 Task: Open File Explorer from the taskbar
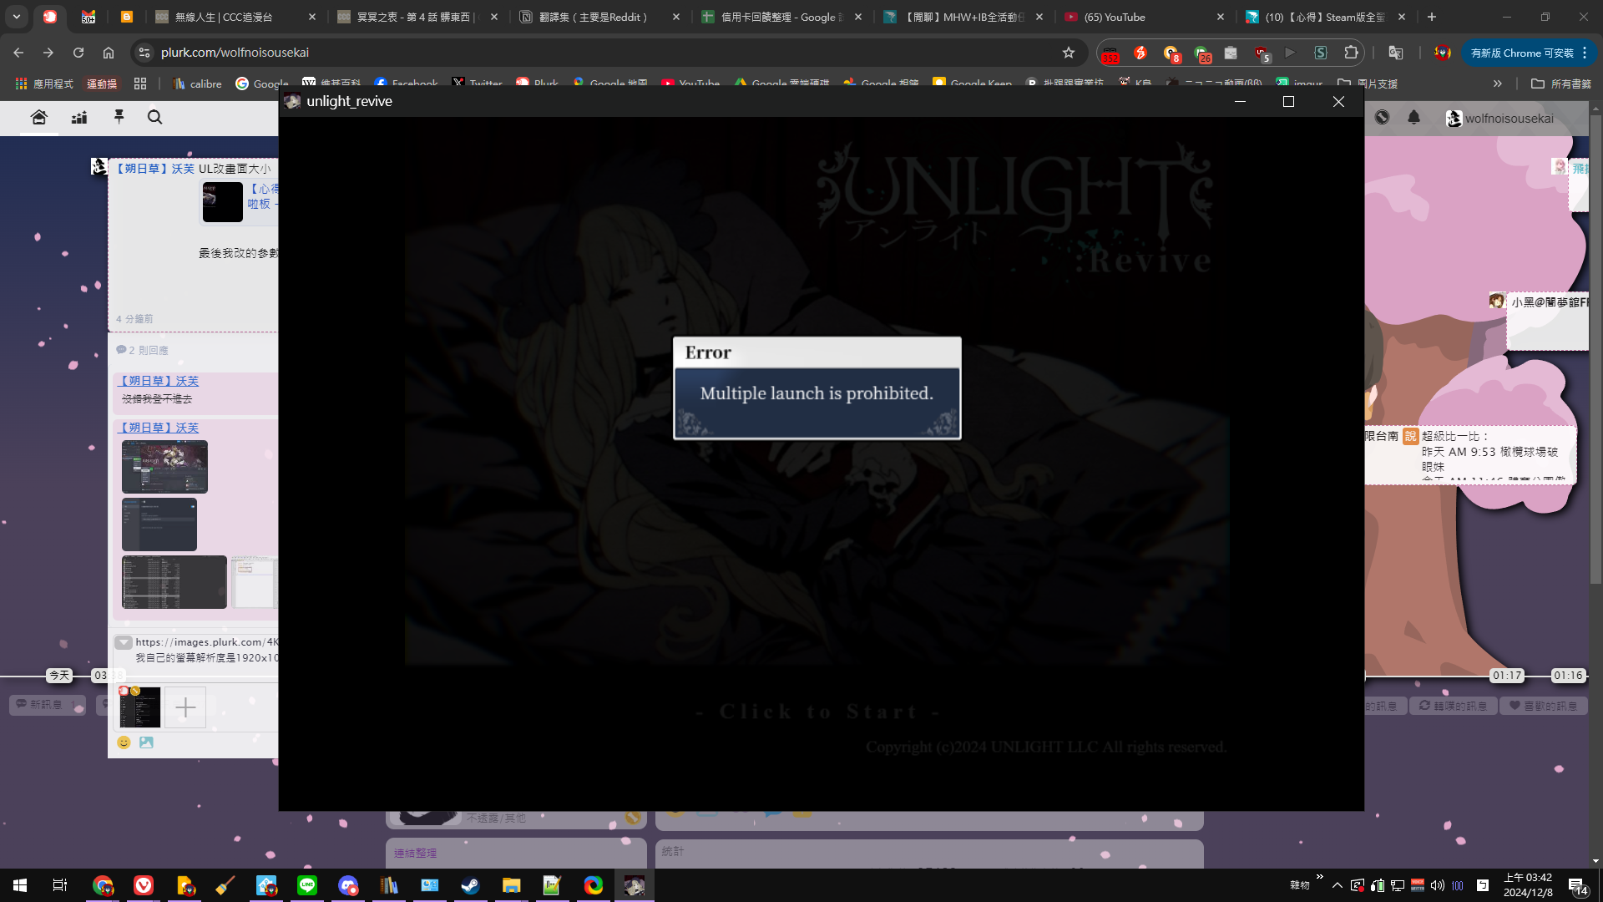(511, 885)
